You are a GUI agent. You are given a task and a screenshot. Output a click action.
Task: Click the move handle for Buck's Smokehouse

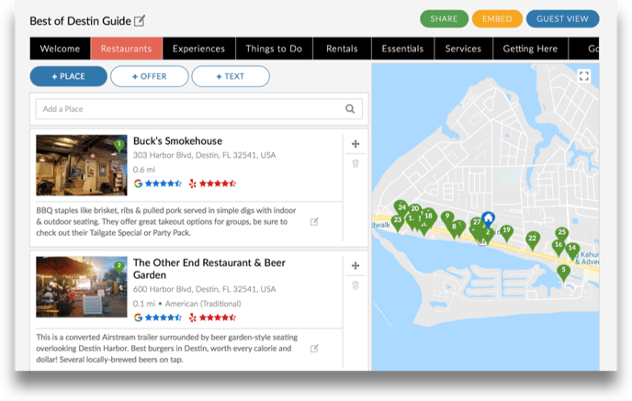click(x=355, y=144)
